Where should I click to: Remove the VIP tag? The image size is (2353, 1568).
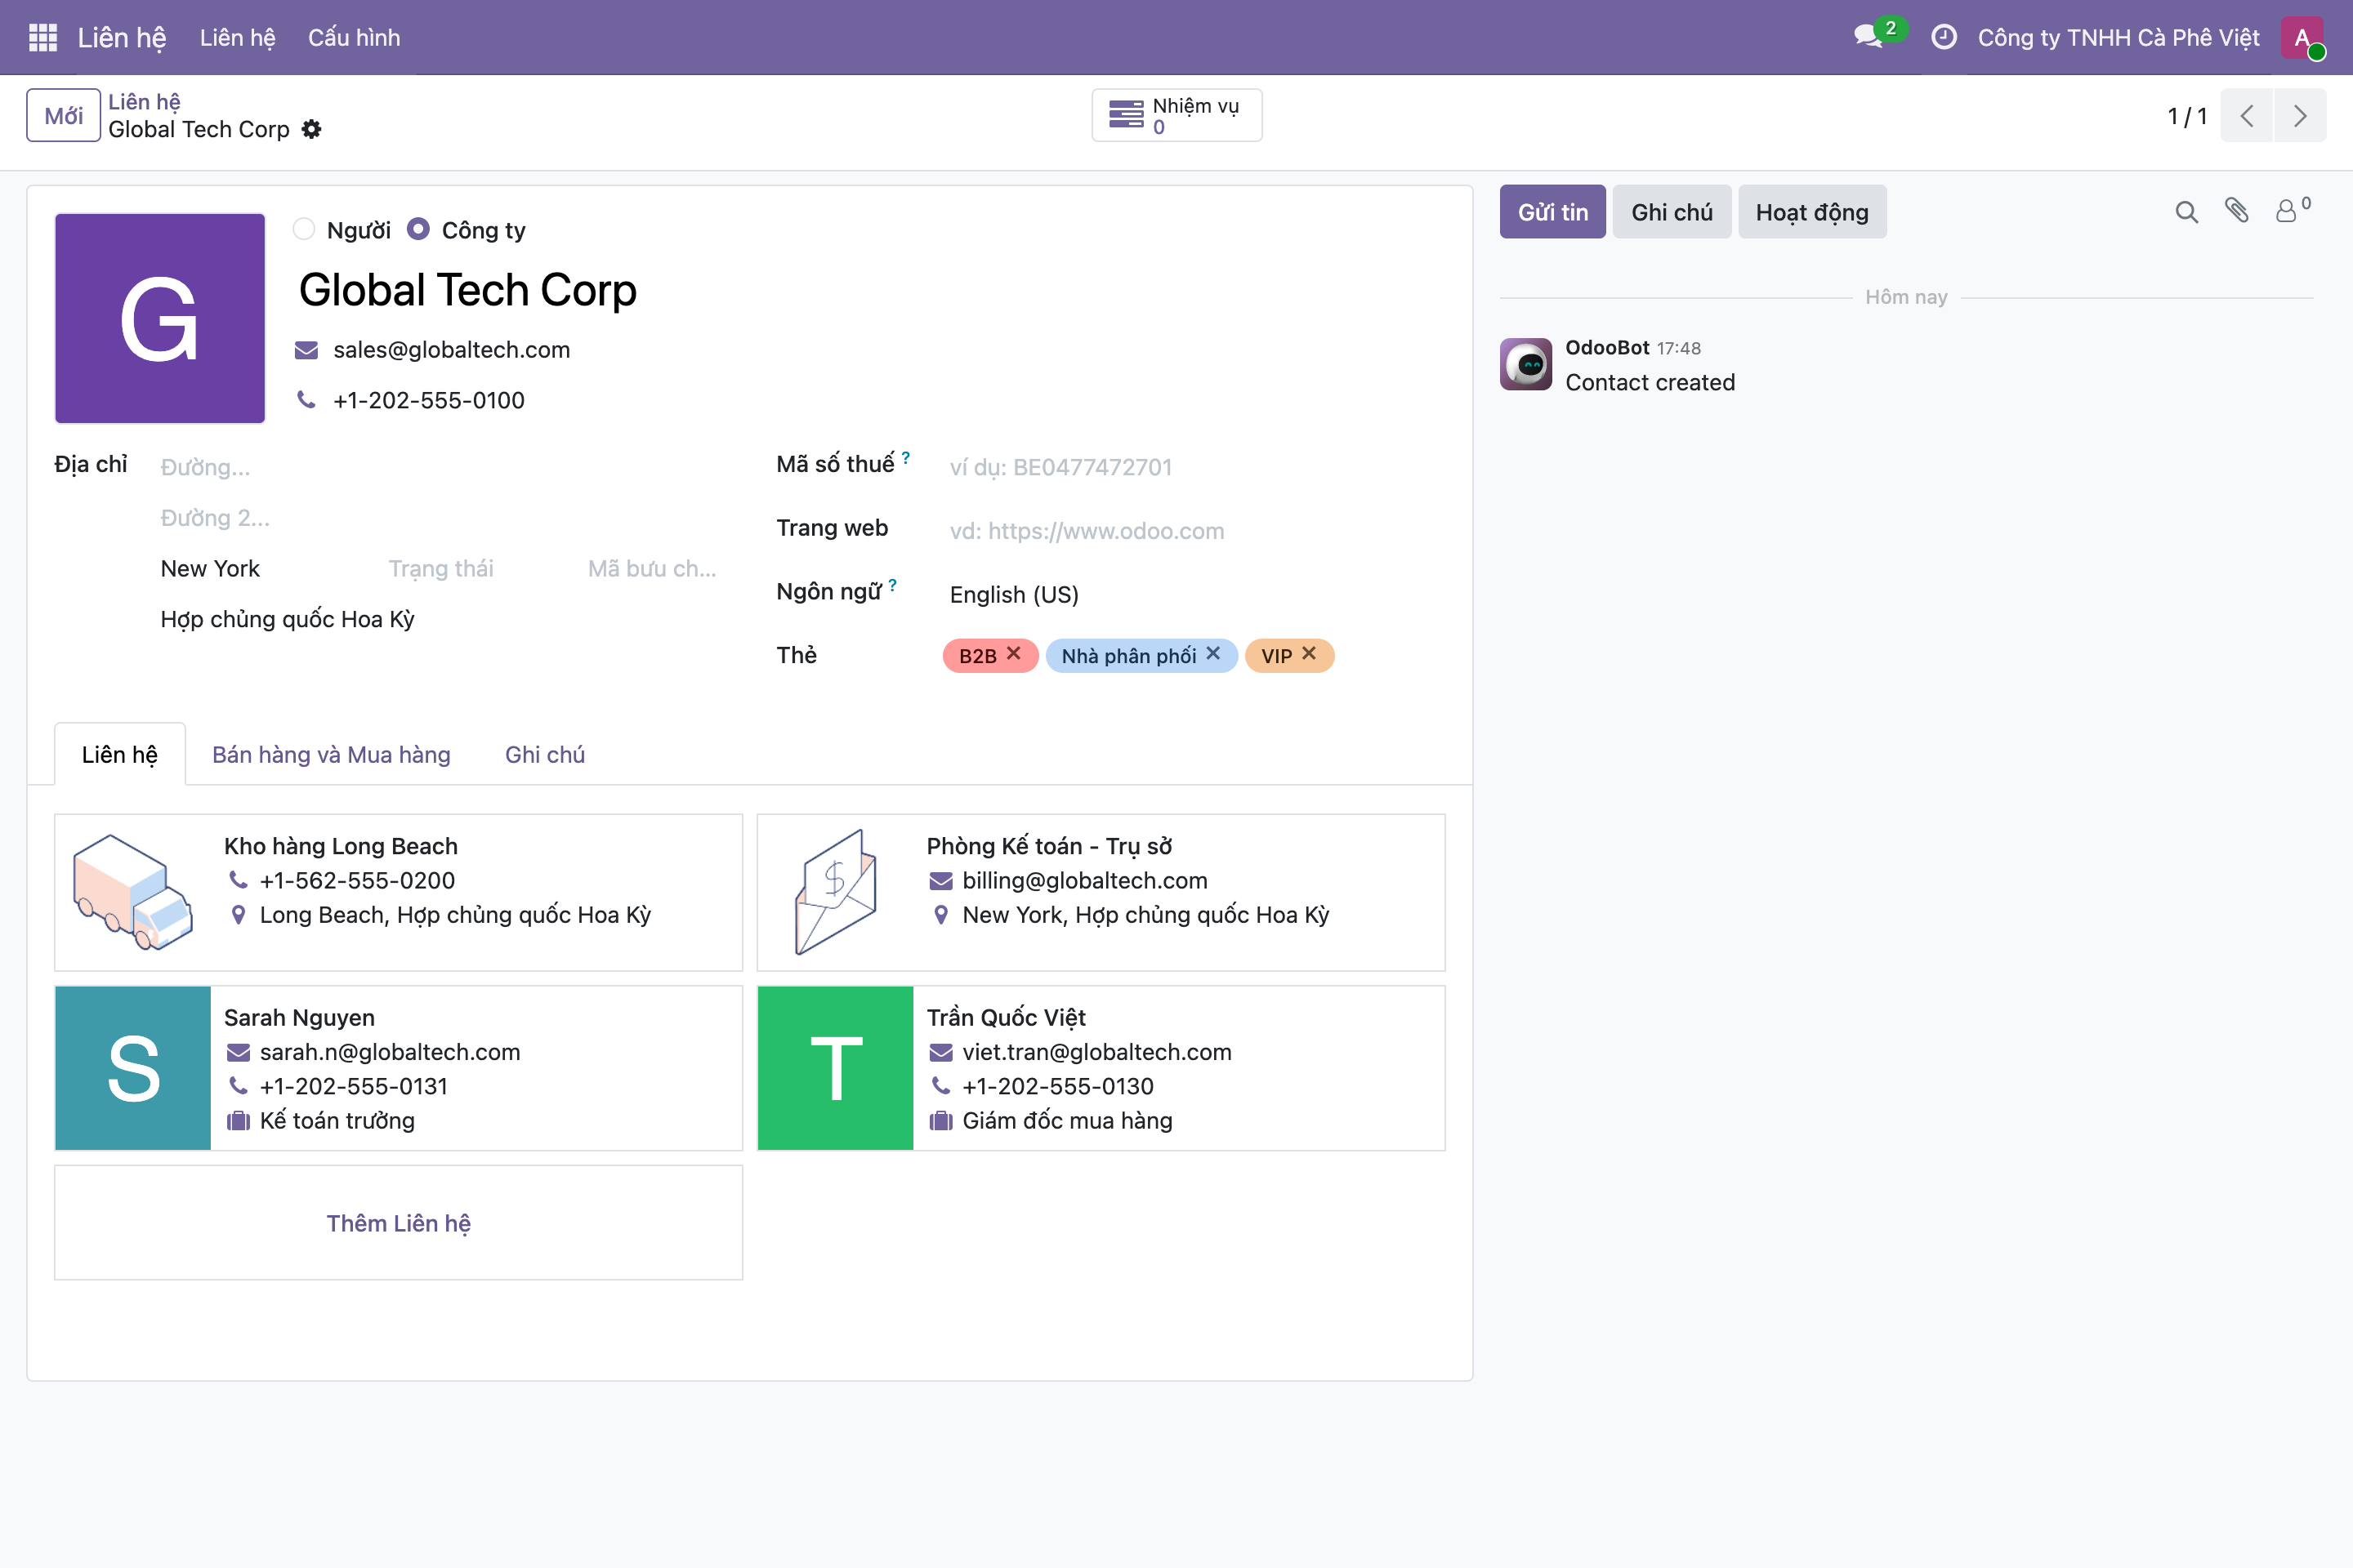(x=1309, y=653)
